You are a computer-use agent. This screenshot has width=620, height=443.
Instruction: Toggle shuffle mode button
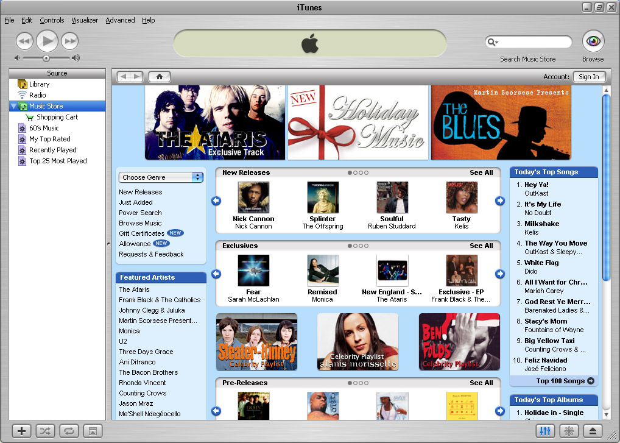coord(45,431)
